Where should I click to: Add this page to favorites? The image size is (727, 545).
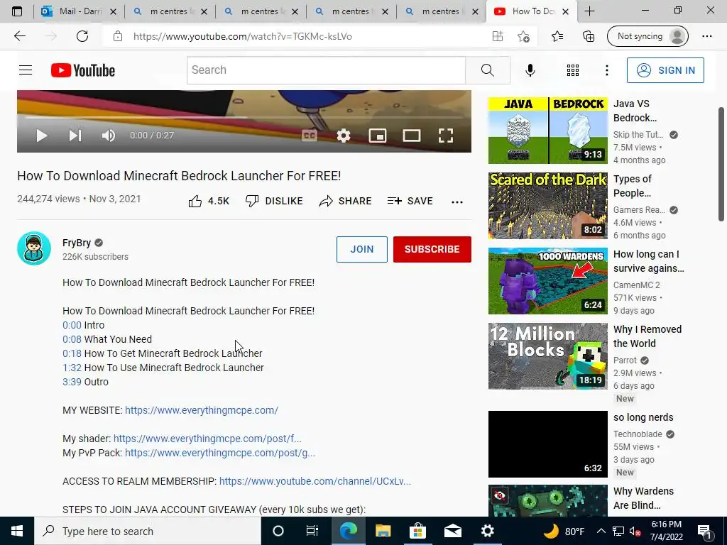pos(523,36)
